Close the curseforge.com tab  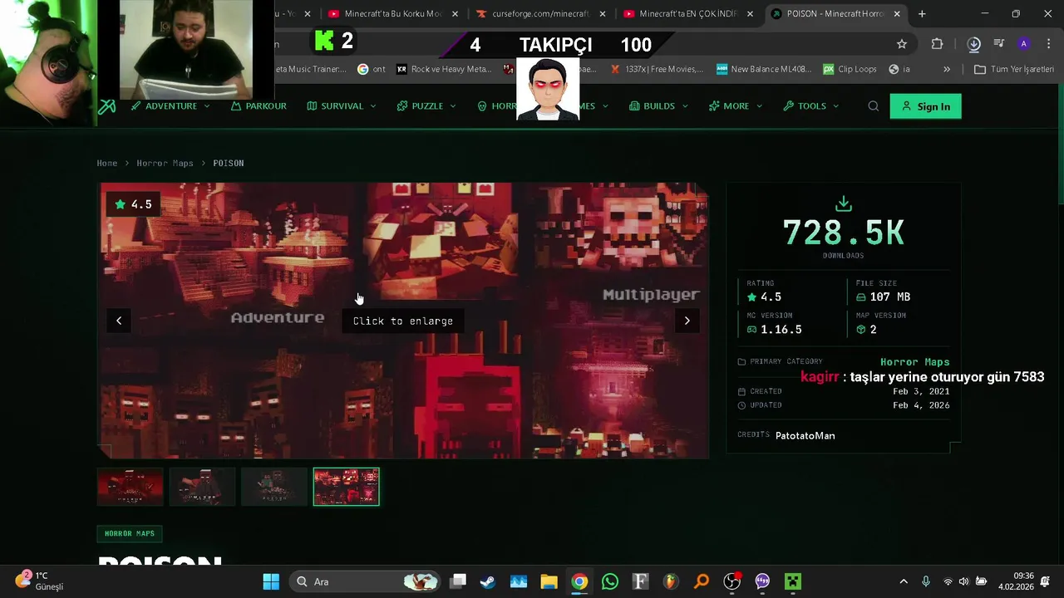pos(603,14)
